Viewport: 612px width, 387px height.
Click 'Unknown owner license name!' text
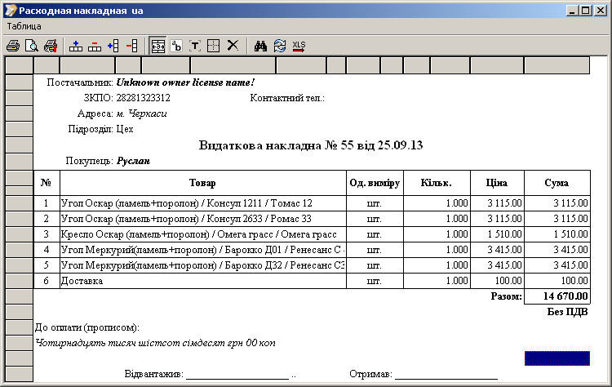[x=185, y=82]
